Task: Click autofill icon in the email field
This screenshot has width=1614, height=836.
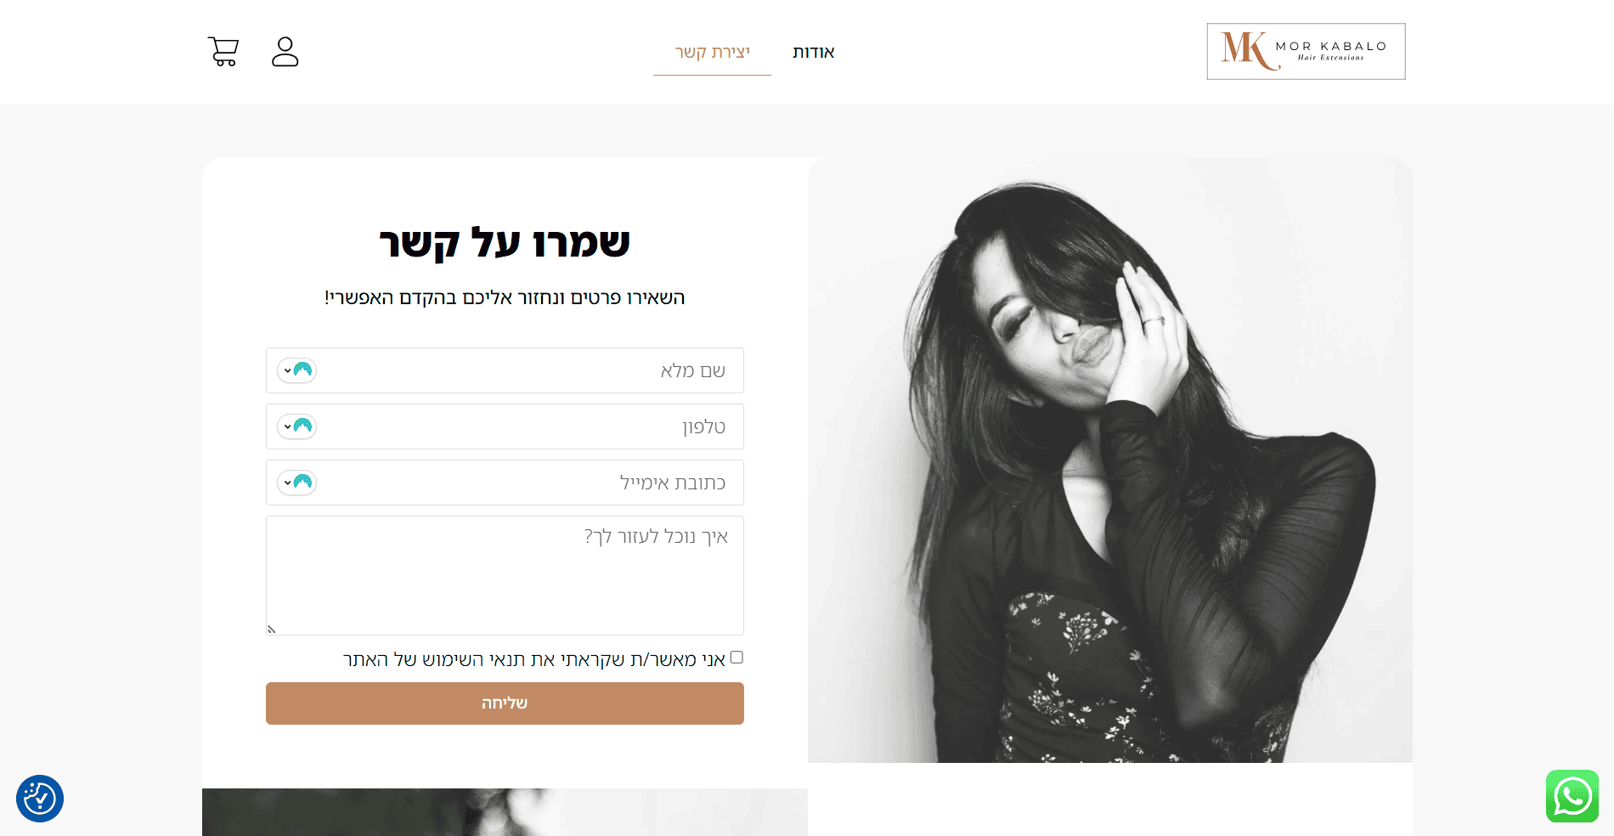Action: click(x=302, y=483)
